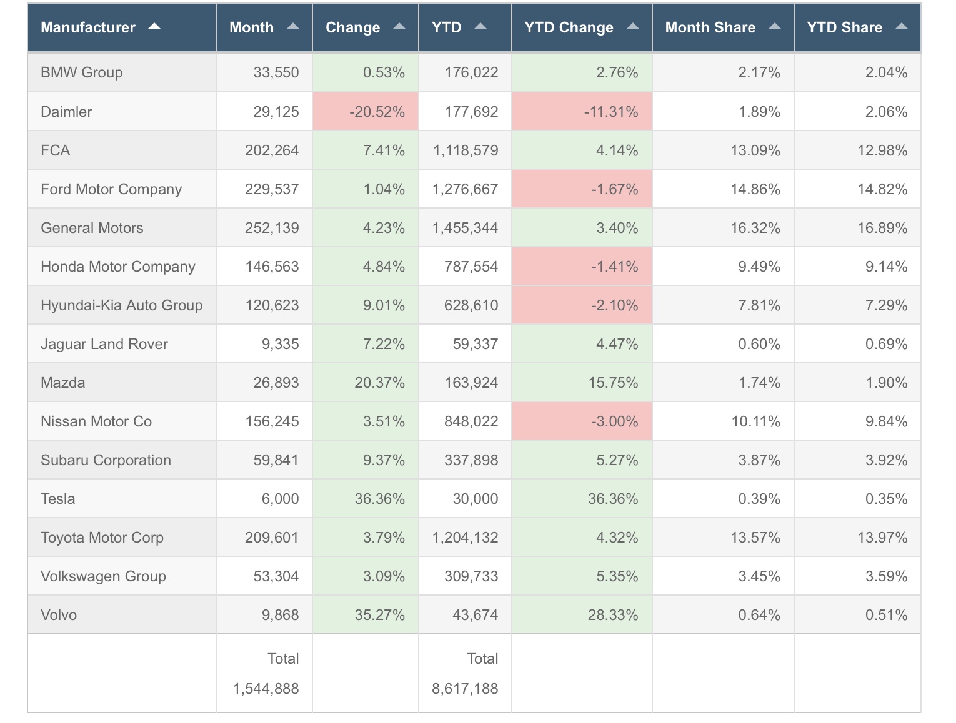Click the Month header label

[x=251, y=27]
